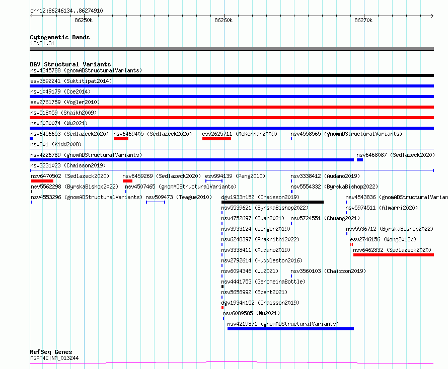The height and width of the screenshot is (369, 448).
Task: Click nsv3231023 (Chaisson2019) label
Action: 68,165
